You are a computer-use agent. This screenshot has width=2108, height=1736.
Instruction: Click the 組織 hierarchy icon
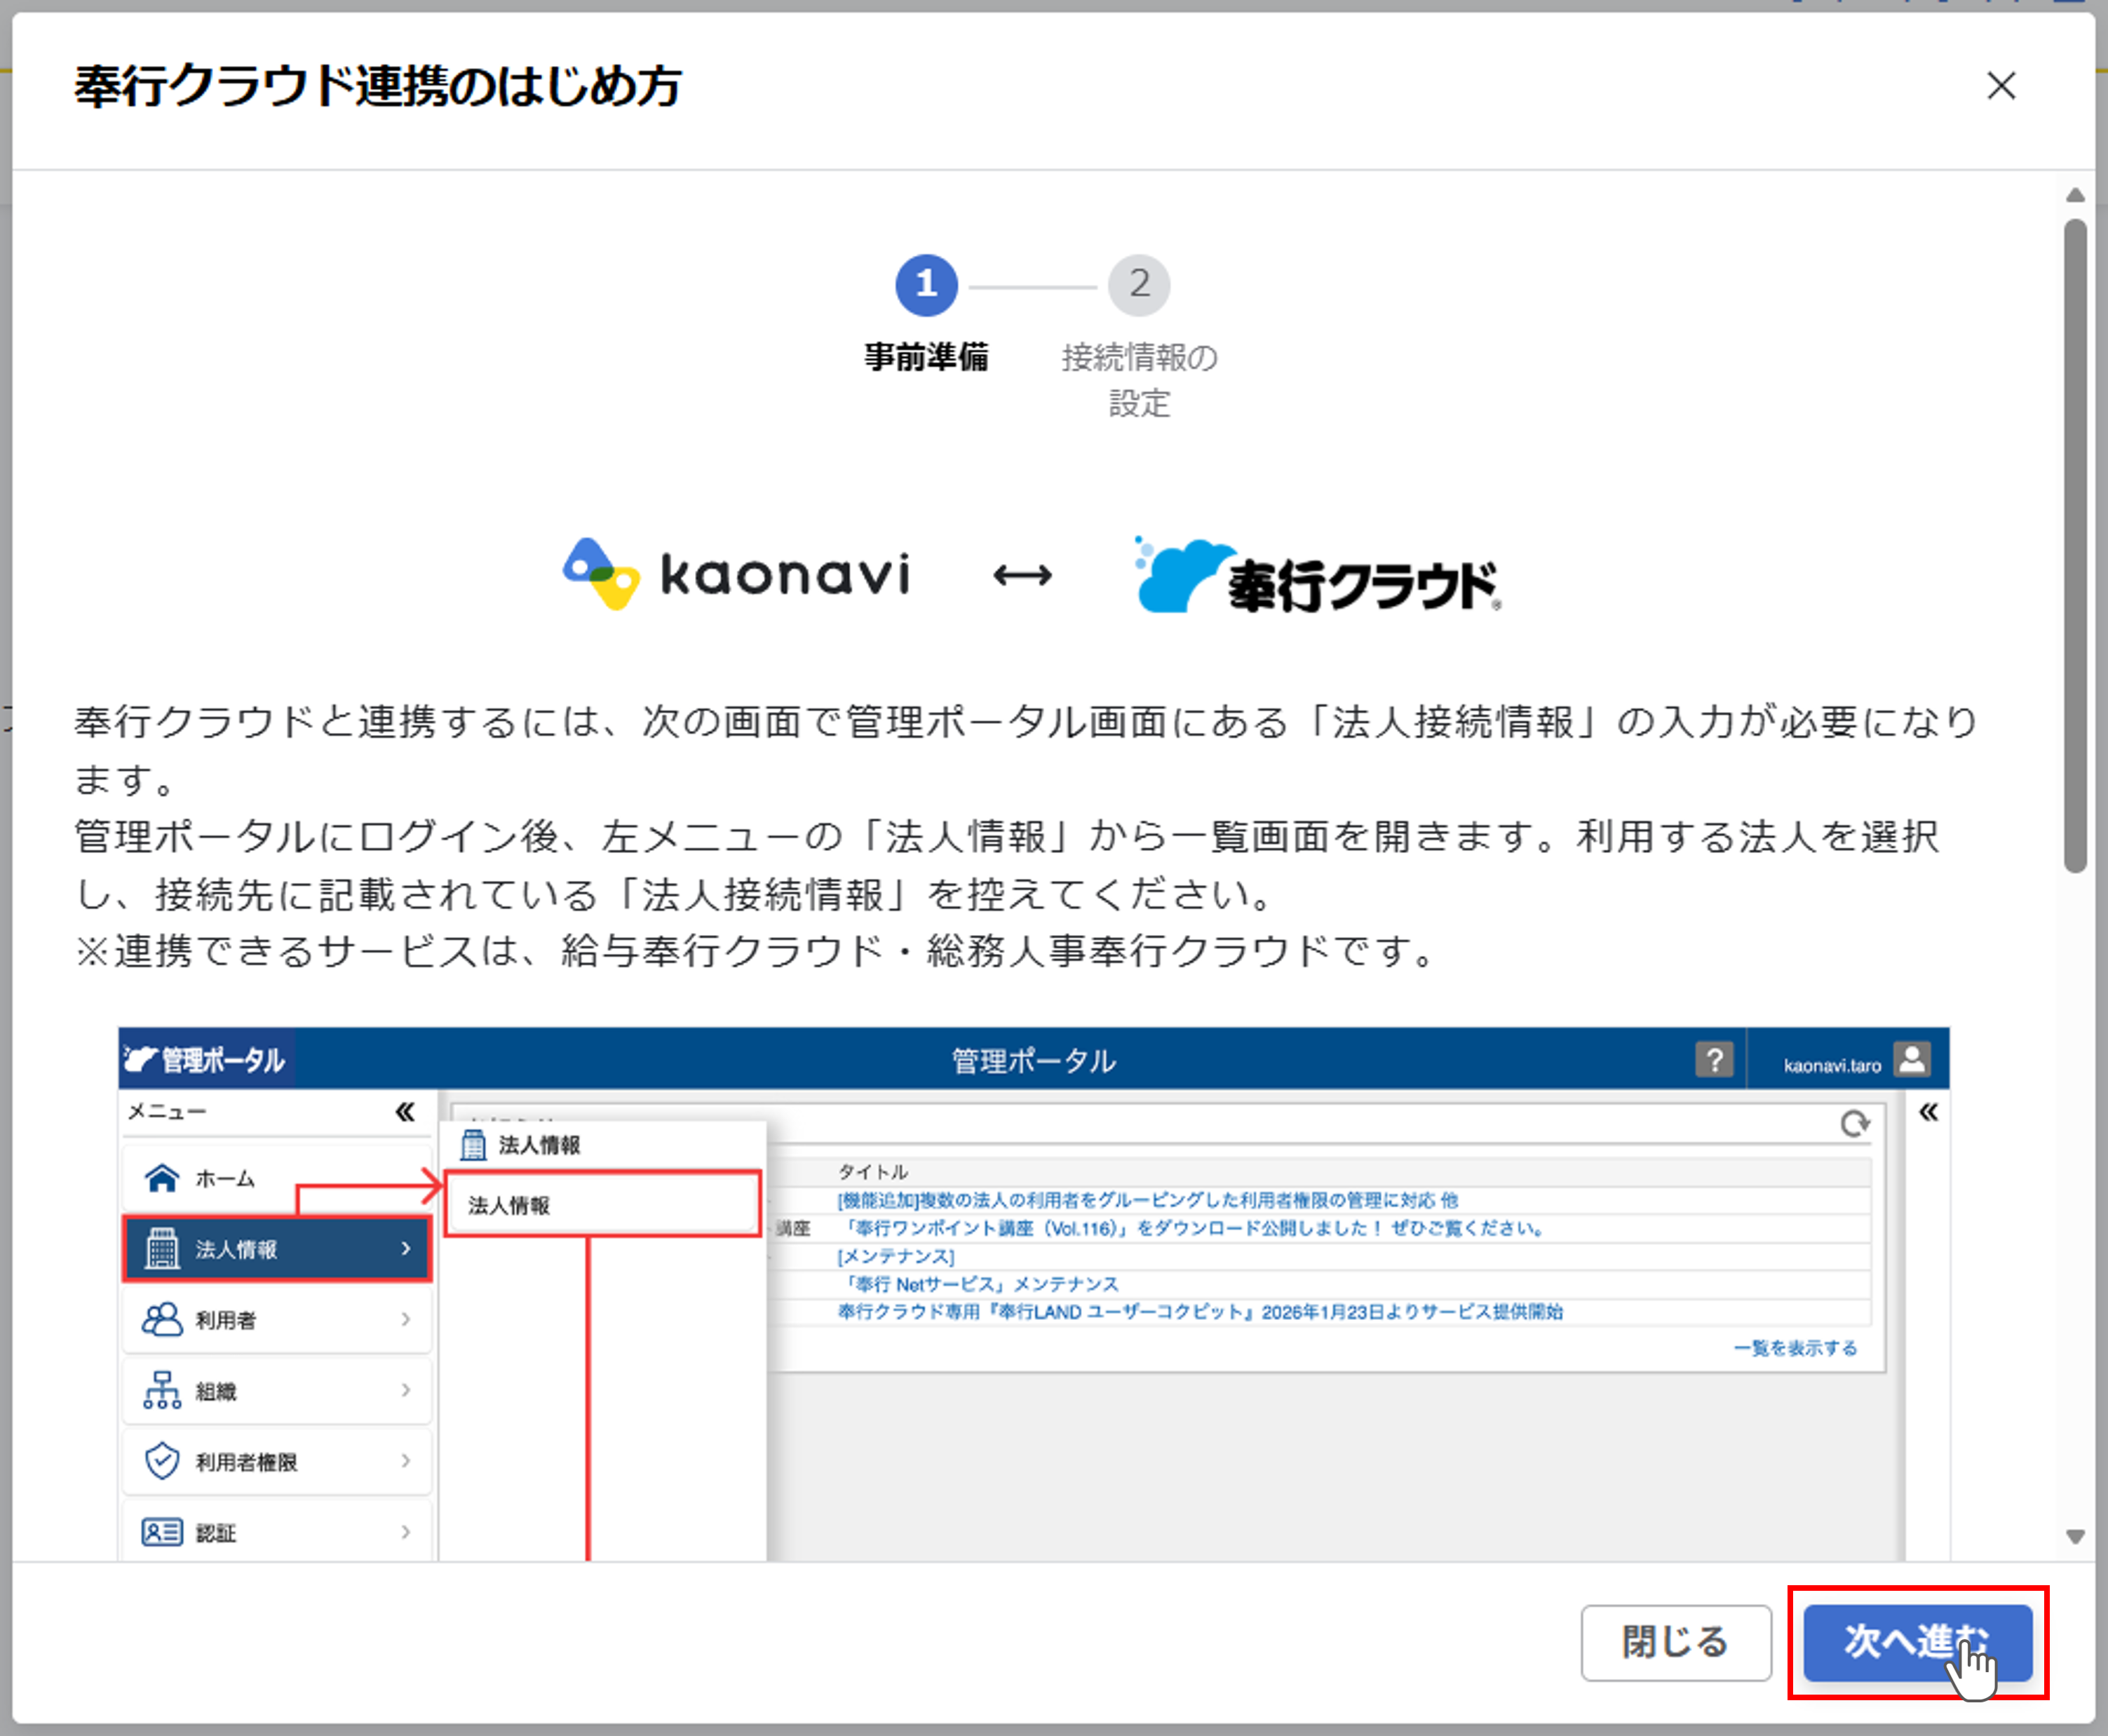(x=162, y=1390)
